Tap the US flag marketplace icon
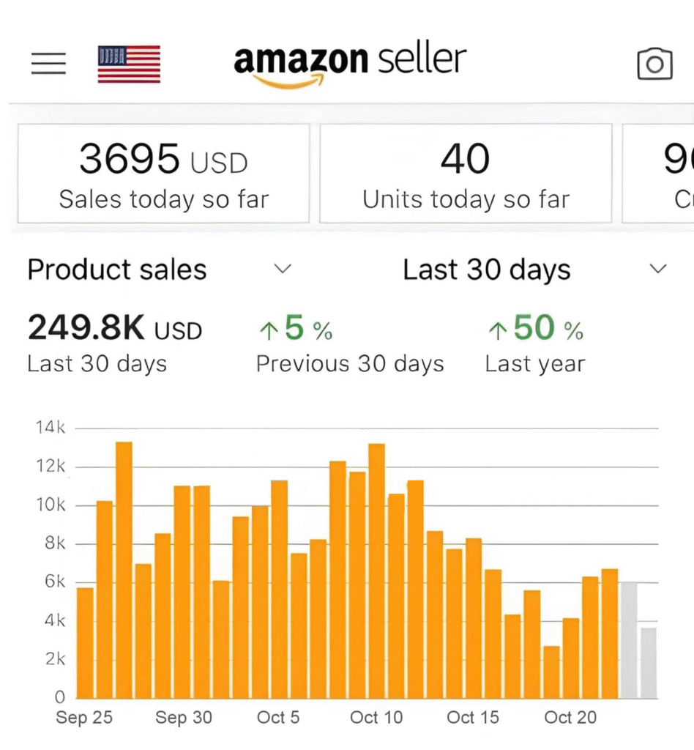Screen dimensions: 694x750 pyautogui.click(x=129, y=64)
